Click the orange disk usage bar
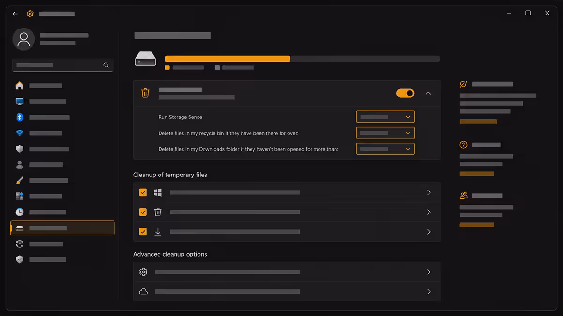The image size is (563, 316). point(227,59)
